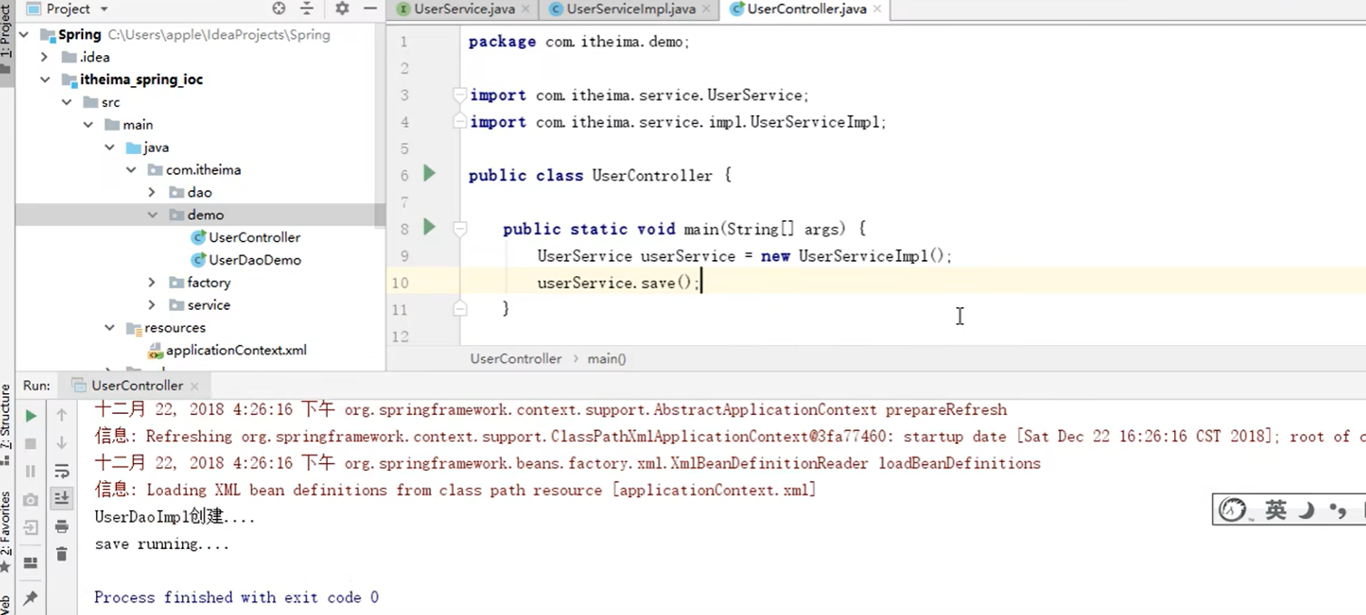Collapse all nodes in Project view
Screen dimensions: 1366x615
(x=307, y=10)
